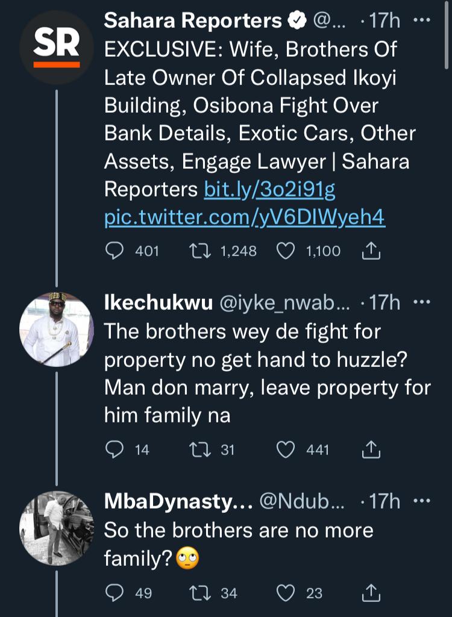Reply to Ikechukwu's comment
The height and width of the screenshot is (617, 452).
point(115,449)
